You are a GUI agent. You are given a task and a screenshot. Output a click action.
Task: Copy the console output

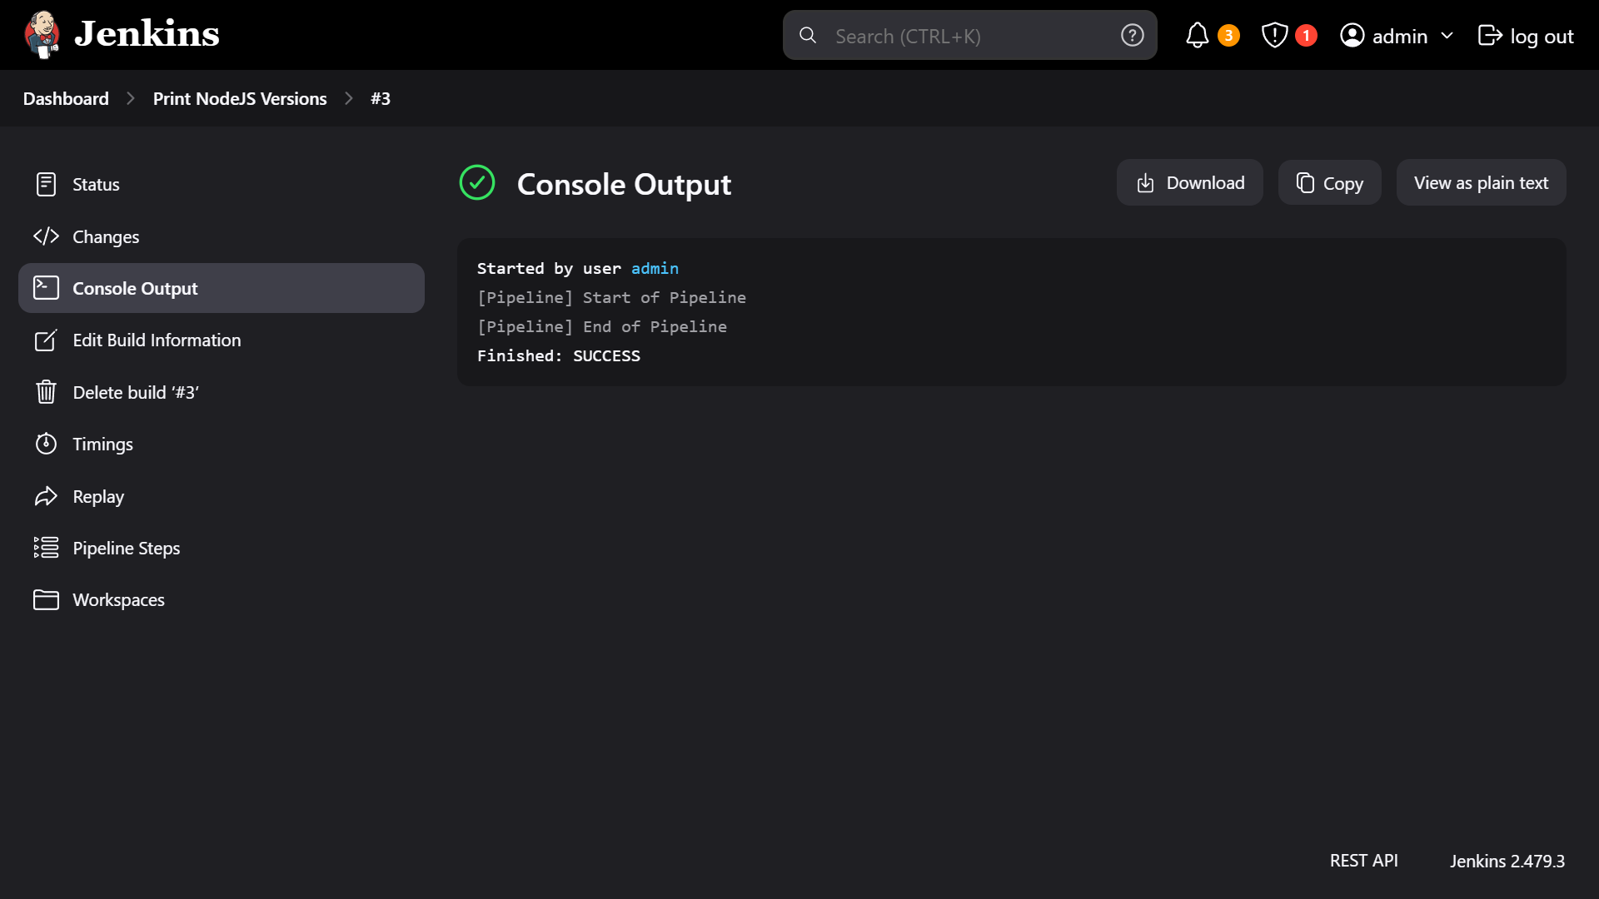[x=1329, y=182]
